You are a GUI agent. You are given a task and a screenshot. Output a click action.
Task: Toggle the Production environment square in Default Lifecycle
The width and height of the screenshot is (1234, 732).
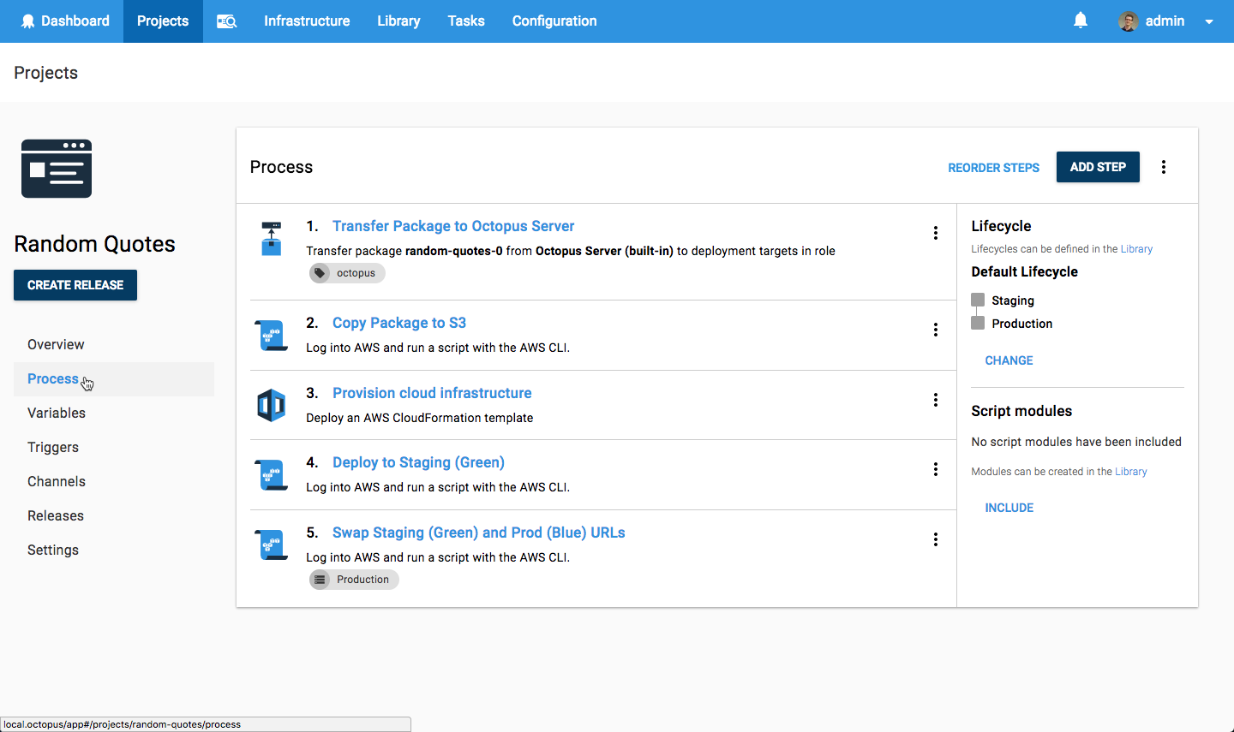(978, 323)
